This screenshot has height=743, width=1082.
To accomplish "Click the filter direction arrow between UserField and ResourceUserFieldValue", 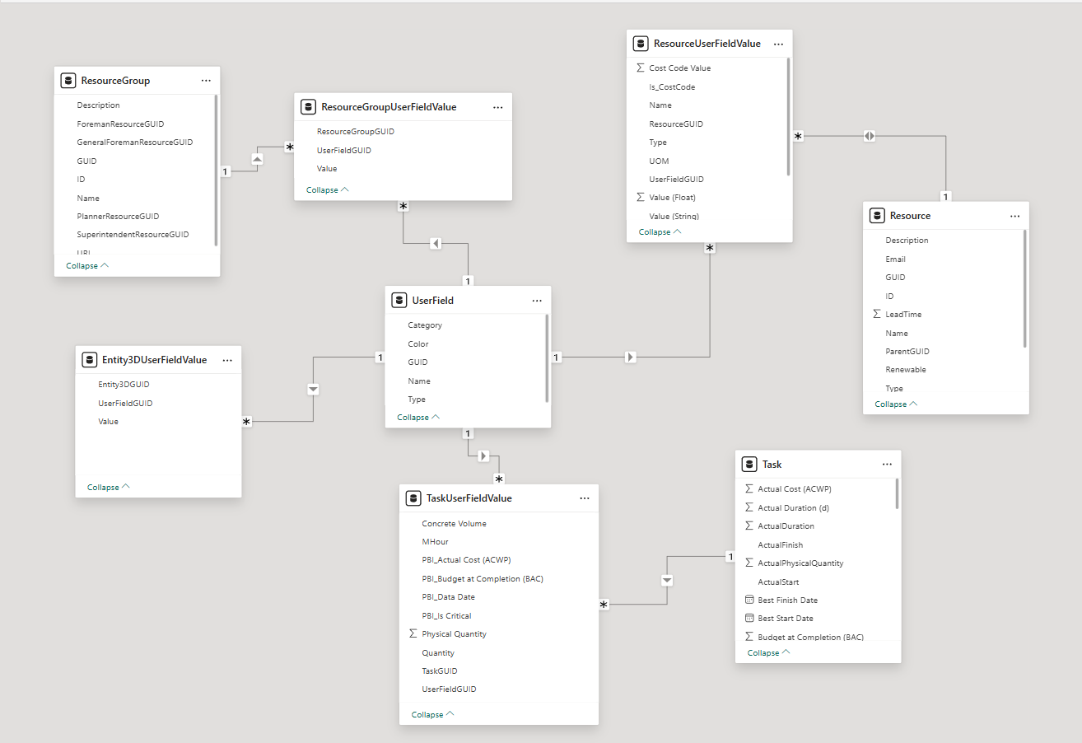I will tap(631, 357).
